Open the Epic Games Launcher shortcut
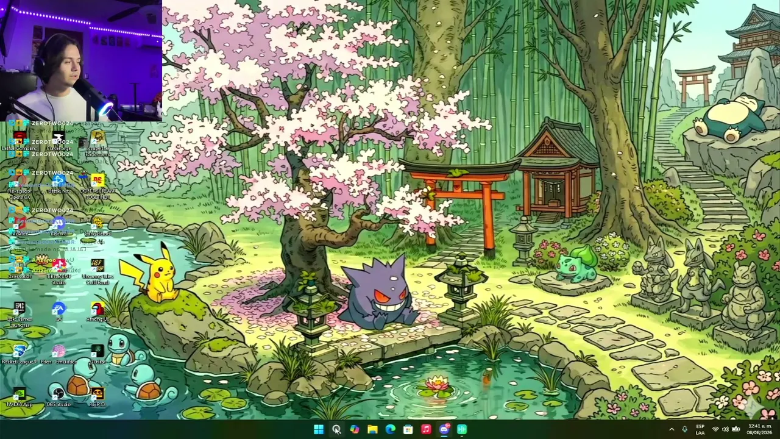The width and height of the screenshot is (780, 439). 19,315
